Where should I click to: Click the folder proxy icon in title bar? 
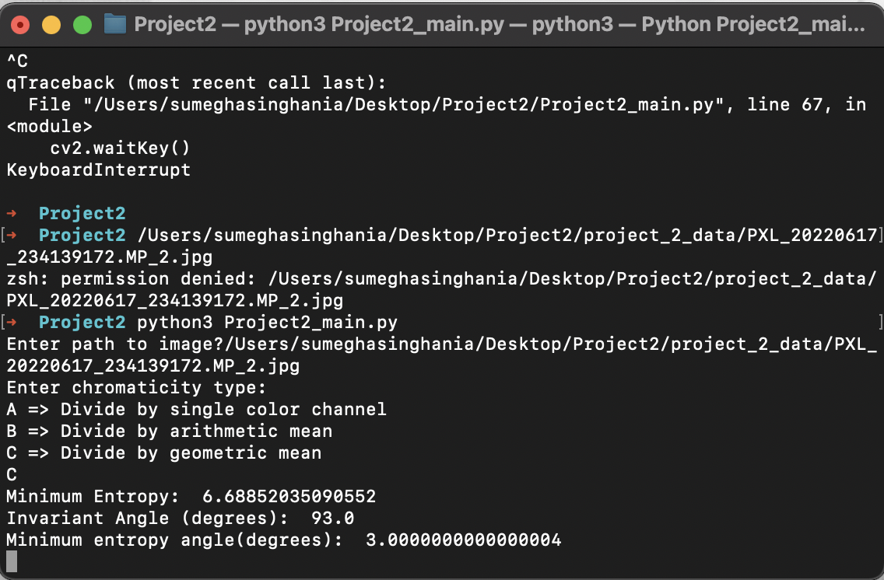[x=115, y=24]
